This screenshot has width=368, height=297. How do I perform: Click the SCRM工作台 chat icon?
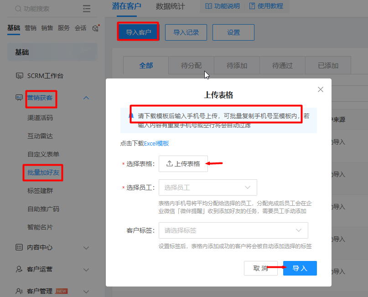click(x=19, y=76)
